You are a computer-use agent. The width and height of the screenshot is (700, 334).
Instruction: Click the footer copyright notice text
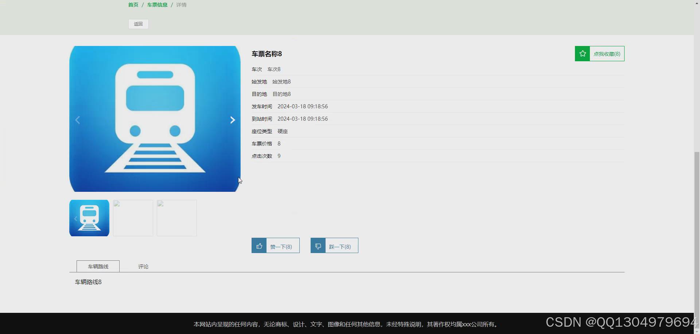(x=346, y=324)
